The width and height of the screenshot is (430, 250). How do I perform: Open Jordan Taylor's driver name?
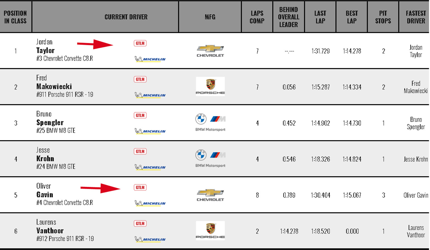click(x=45, y=46)
